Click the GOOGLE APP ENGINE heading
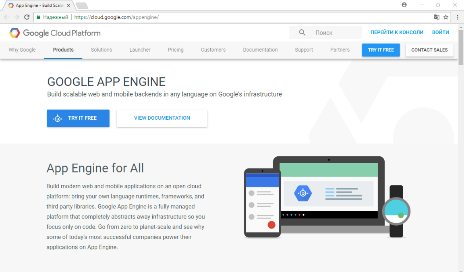 coord(106,82)
